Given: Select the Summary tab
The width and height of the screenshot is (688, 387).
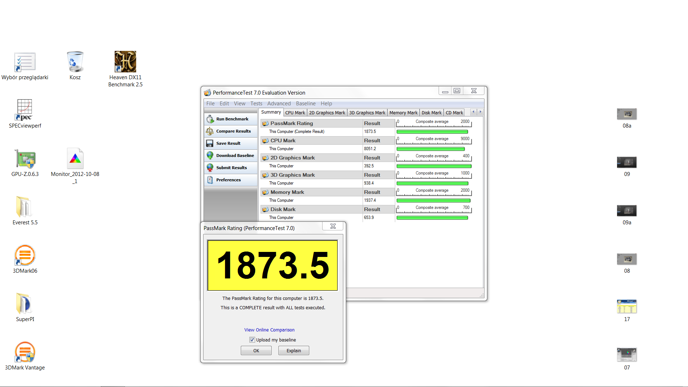Looking at the screenshot, I should click(x=271, y=112).
